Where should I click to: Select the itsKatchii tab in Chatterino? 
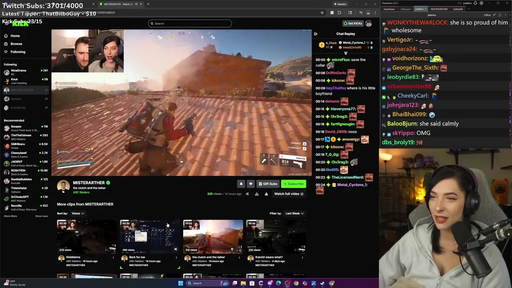(x=458, y=9)
